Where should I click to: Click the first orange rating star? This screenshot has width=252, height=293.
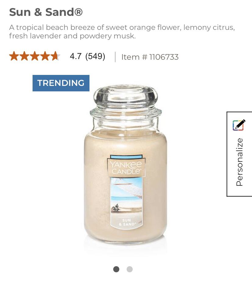(x=14, y=56)
